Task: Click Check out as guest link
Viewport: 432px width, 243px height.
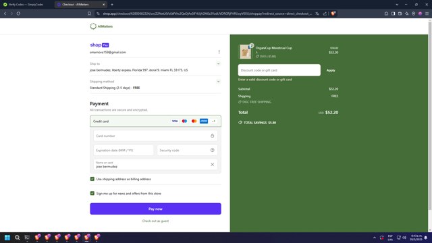Action: pyautogui.click(x=155, y=221)
